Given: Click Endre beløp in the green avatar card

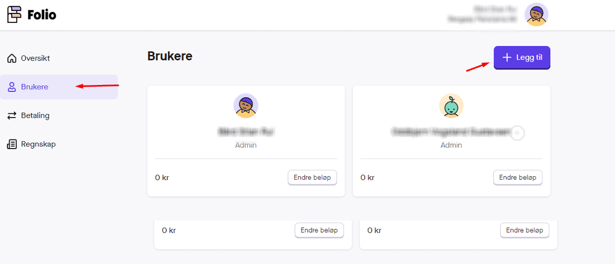Looking at the screenshot, I should [518, 177].
